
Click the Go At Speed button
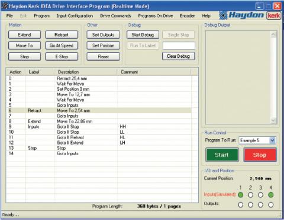point(62,45)
